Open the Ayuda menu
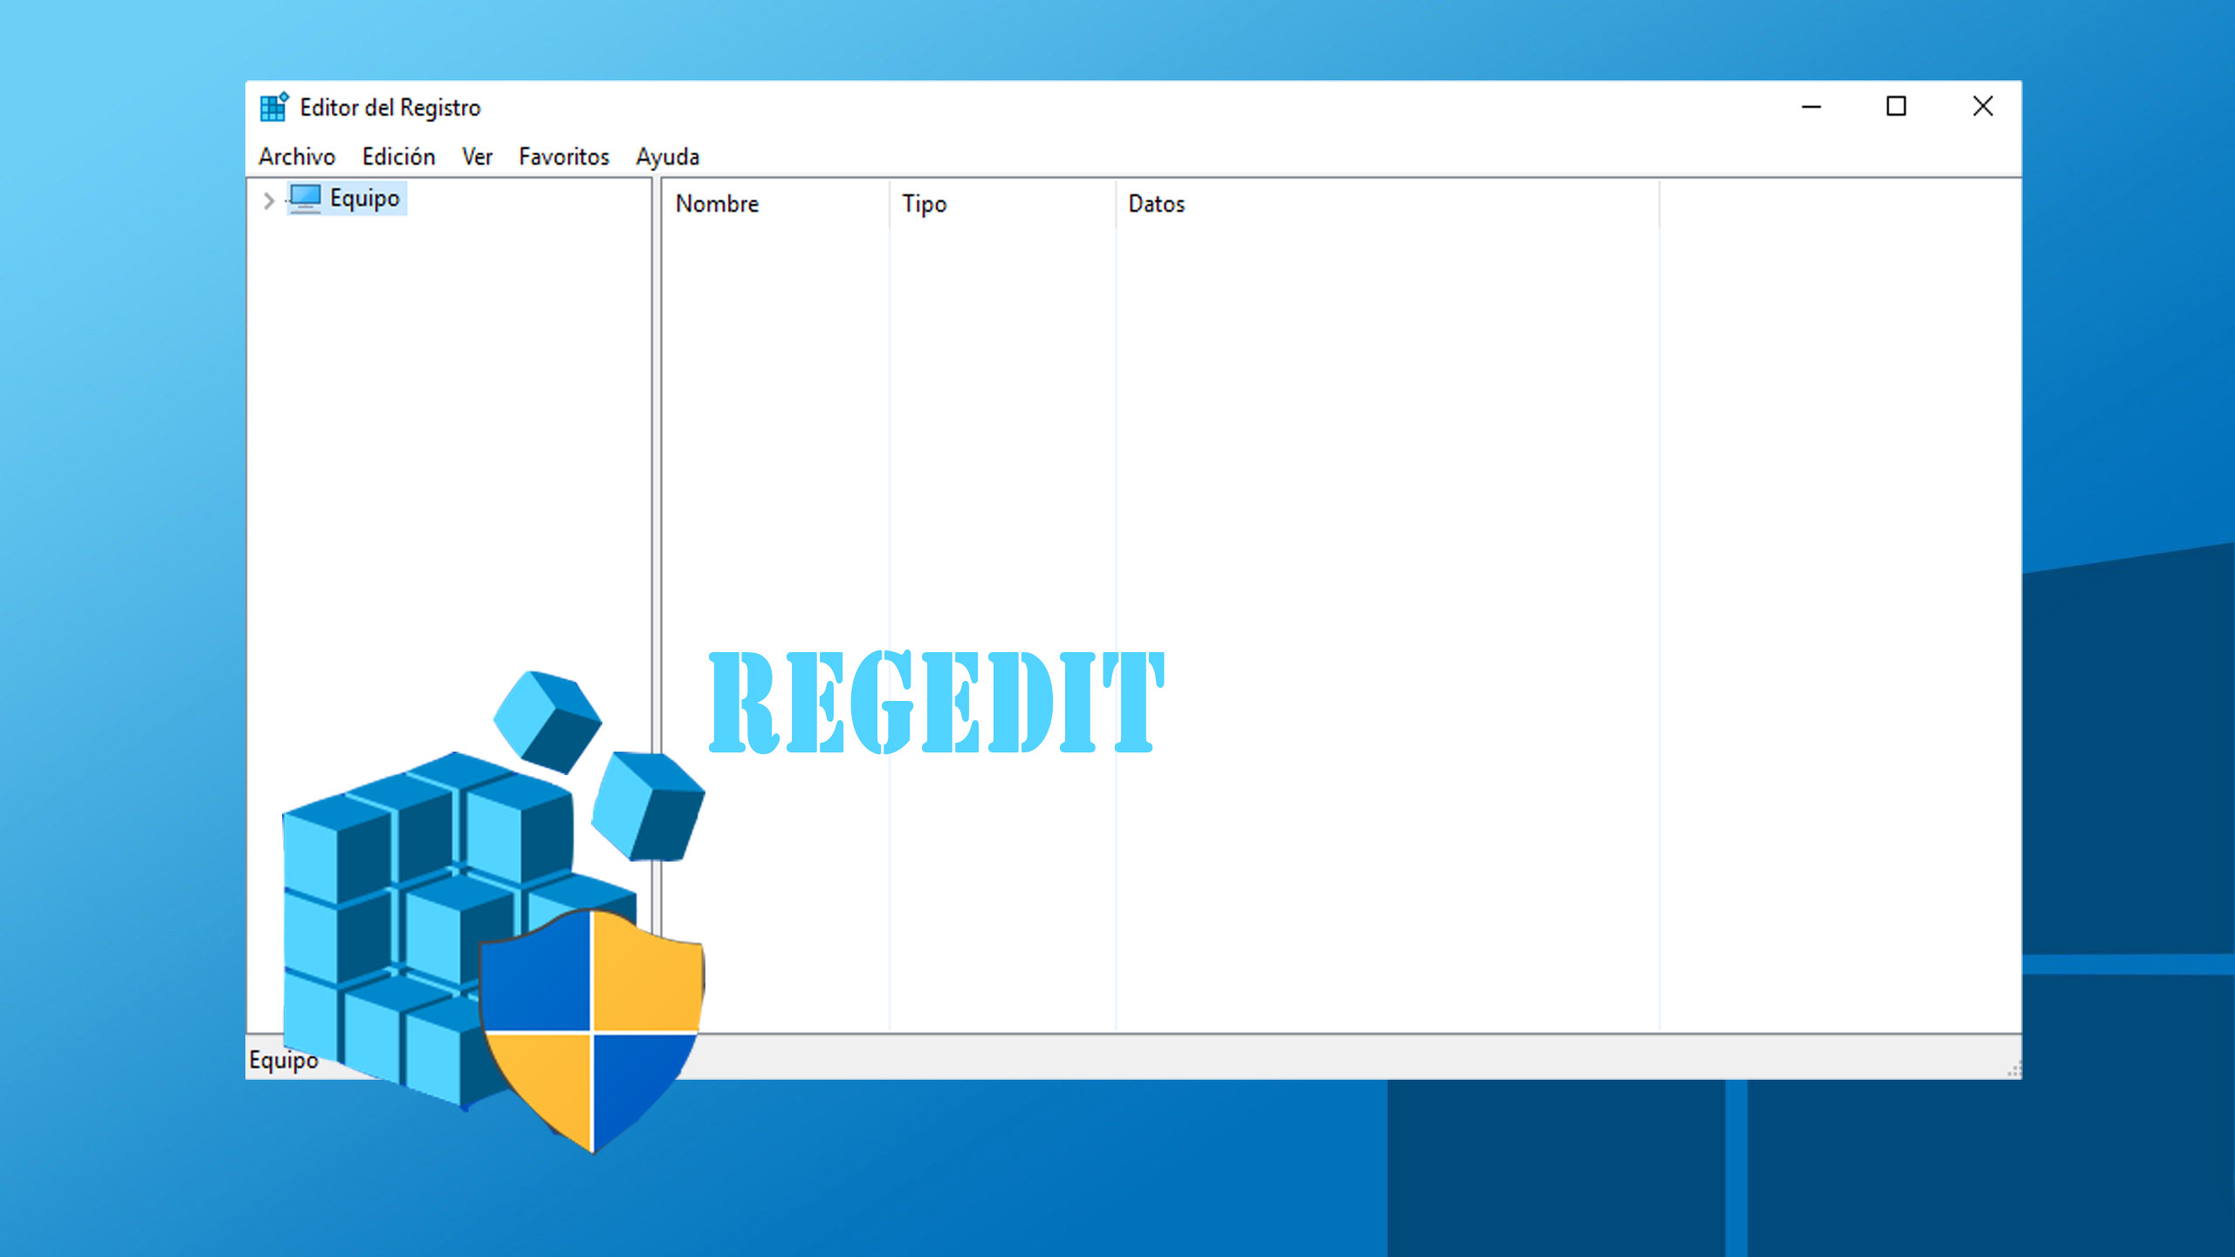 (x=667, y=156)
